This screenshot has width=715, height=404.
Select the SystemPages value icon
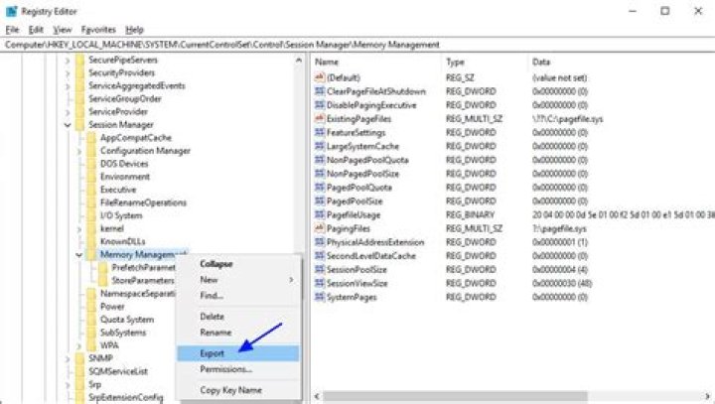[319, 296]
